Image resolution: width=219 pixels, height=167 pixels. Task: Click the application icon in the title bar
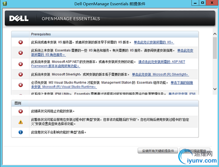click(x=5, y=4)
